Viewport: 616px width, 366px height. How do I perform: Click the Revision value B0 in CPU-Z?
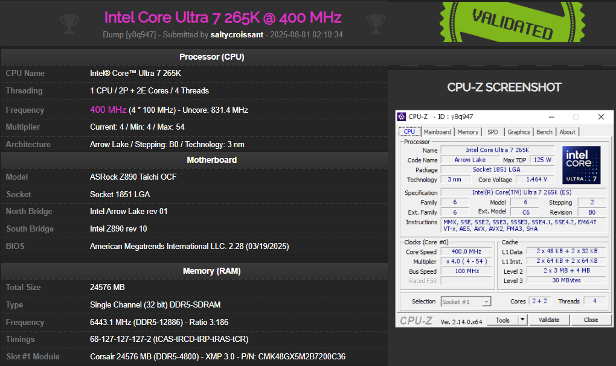coord(592,212)
